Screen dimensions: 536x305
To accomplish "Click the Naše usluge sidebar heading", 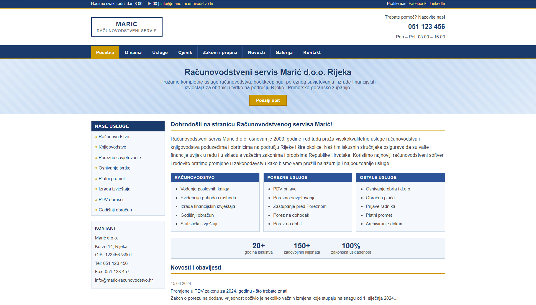I will (128, 126).
